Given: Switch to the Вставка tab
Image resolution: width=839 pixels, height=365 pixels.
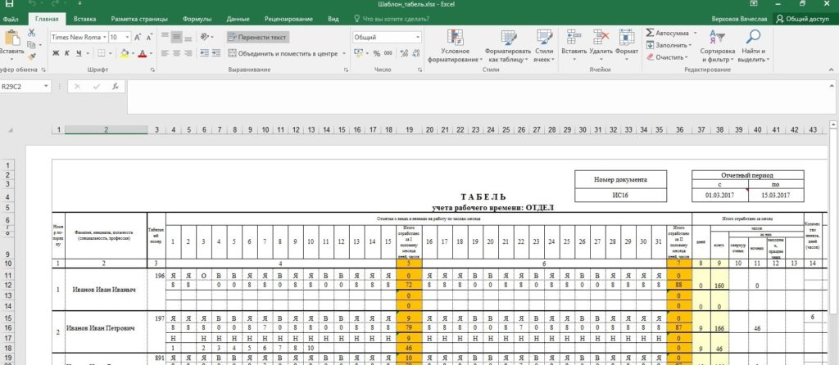Looking at the screenshot, I should pos(84,20).
